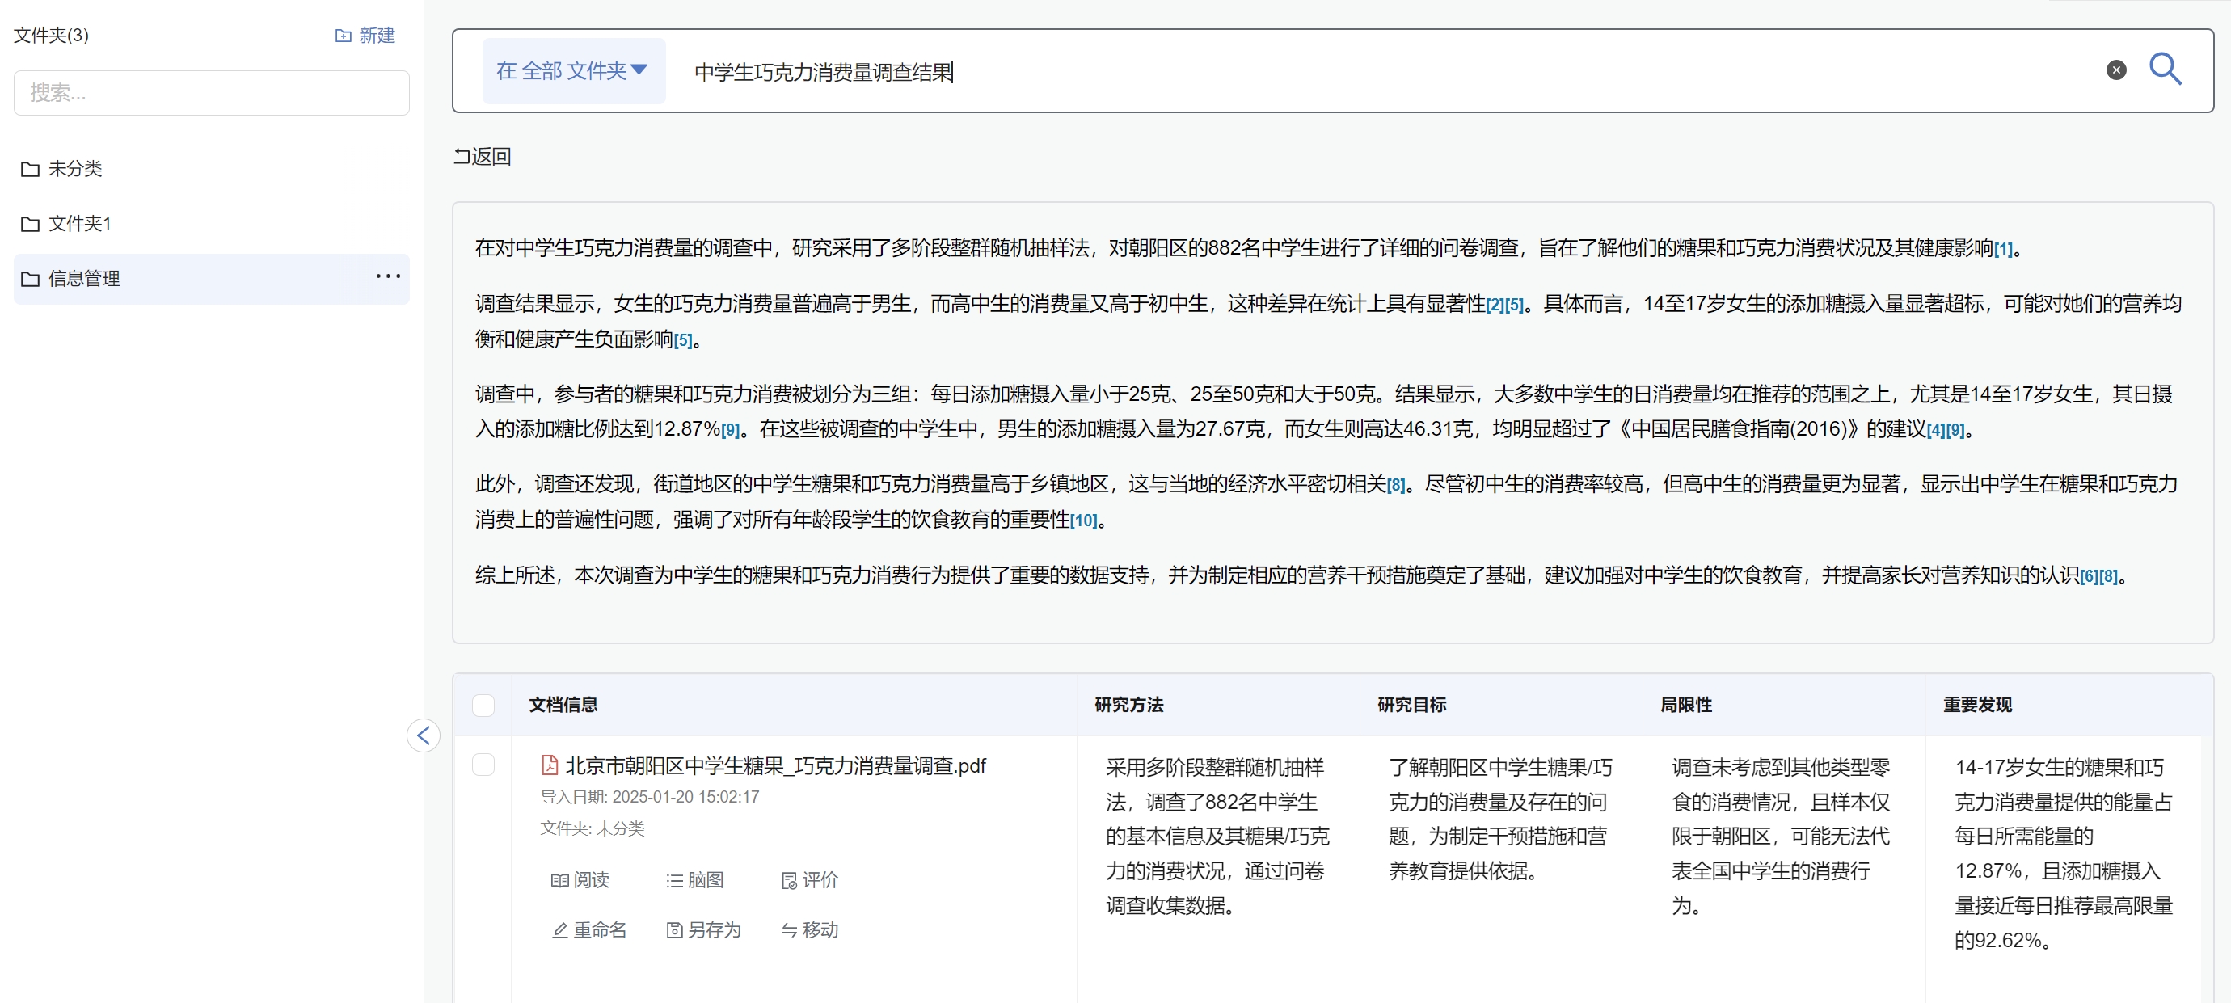2231x1003 pixels.
Task: Open citation [6] in the final paragraph
Action: click(x=2089, y=577)
